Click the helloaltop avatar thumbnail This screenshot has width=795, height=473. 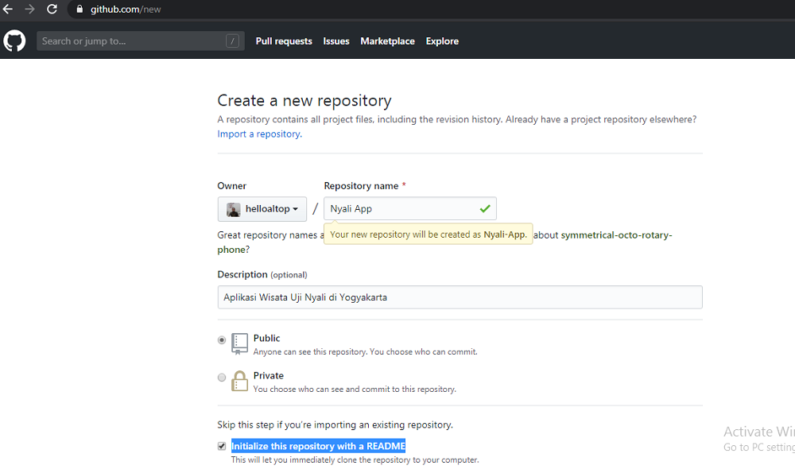pyautogui.click(x=233, y=209)
